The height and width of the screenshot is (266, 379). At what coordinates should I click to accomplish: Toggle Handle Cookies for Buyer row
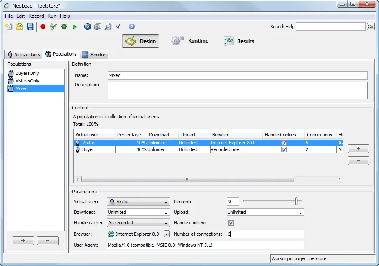click(284, 149)
